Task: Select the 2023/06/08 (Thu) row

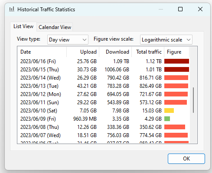Action: (103, 127)
